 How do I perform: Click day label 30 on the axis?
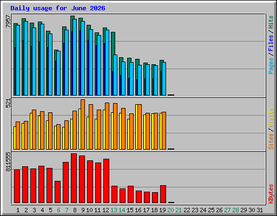pos(252,210)
